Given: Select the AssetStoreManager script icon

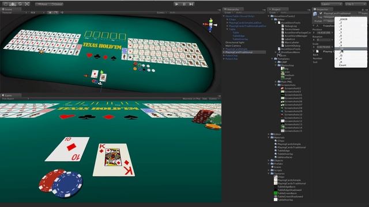Looking at the screenshot, I should click(x=283, y=36).
